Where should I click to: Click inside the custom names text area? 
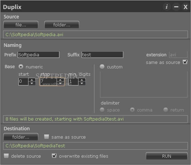[144, 84]
